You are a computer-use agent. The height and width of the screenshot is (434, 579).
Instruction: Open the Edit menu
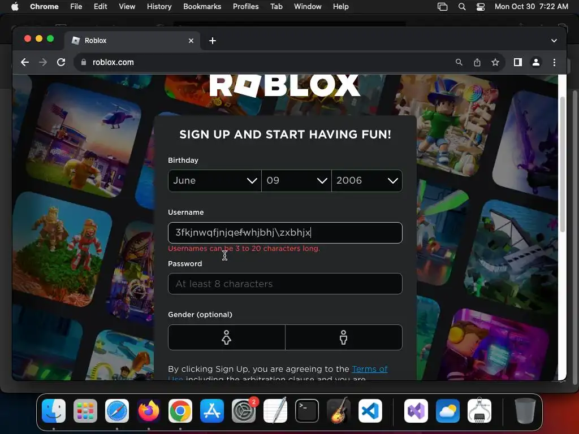[x=100, y=7]
